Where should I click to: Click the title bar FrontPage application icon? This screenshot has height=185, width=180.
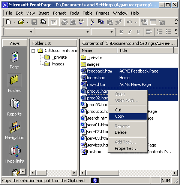[5, 5]
